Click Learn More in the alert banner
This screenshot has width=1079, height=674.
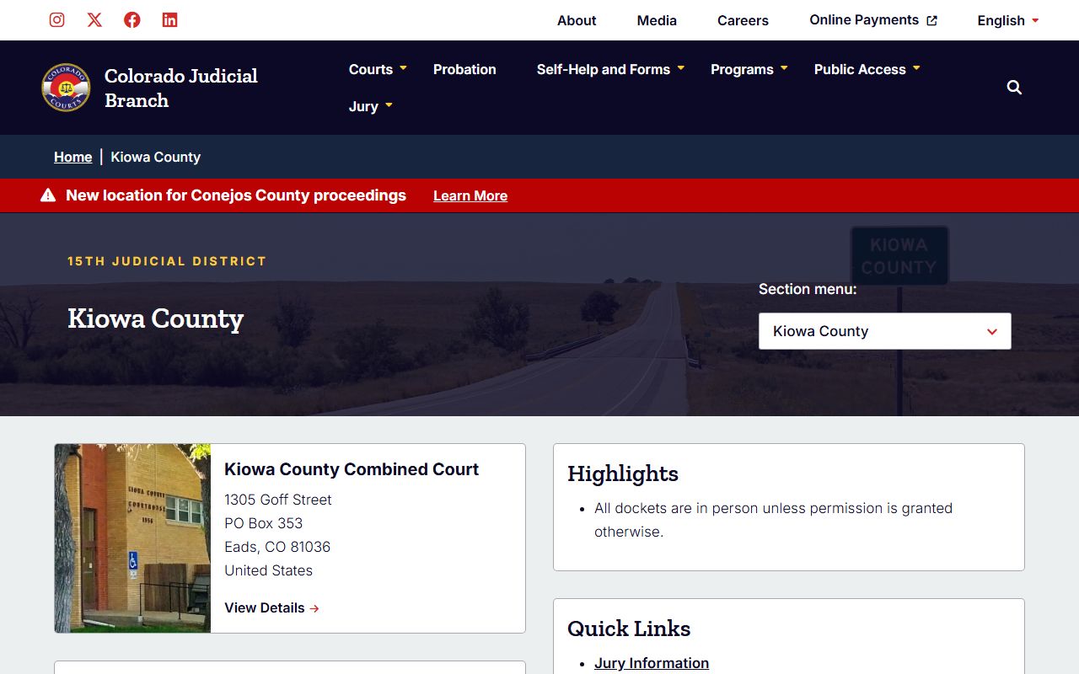470,195
